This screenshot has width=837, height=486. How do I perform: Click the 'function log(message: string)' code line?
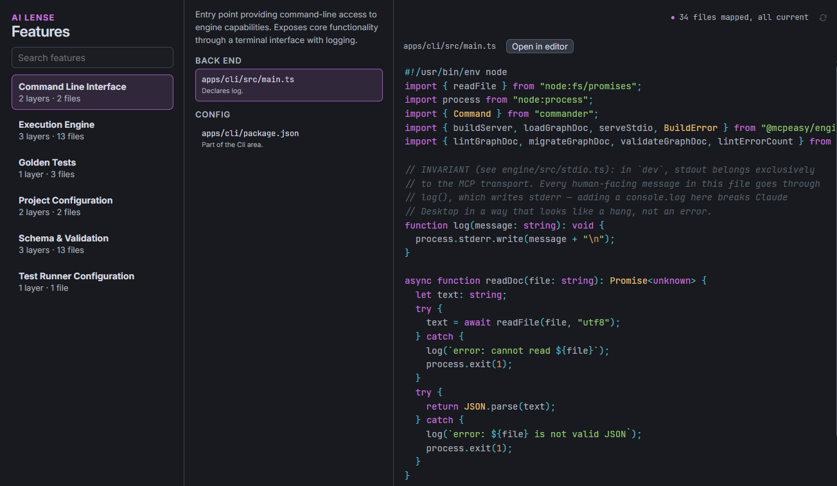pos(504,225)
